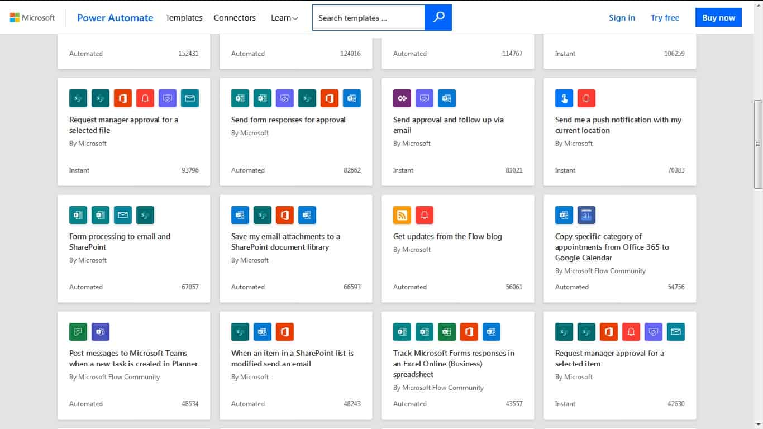This screenshot has height=429, width=763.
Task: Click Approvals icon in selected item approval card
Action: [654, 332]
